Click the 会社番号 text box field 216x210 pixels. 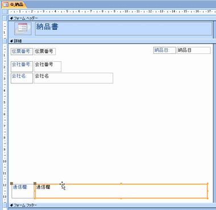(48, 66)
